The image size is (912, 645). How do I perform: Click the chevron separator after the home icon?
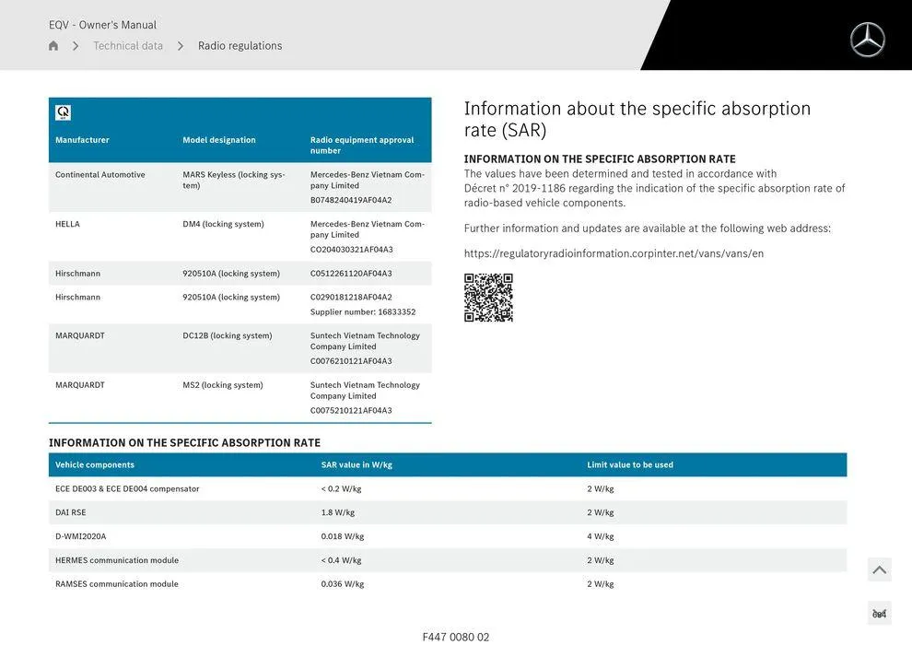[x=76, y=44]
